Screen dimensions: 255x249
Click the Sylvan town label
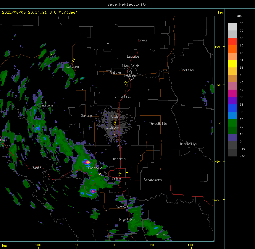pyautogui.click(x=115, y=72)
